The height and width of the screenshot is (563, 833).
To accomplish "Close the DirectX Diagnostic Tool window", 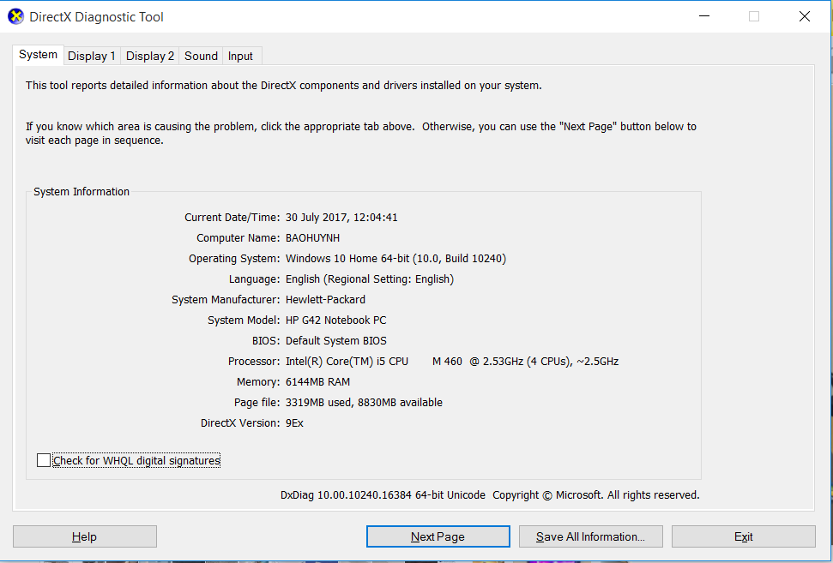I will [x=805, y=16].
